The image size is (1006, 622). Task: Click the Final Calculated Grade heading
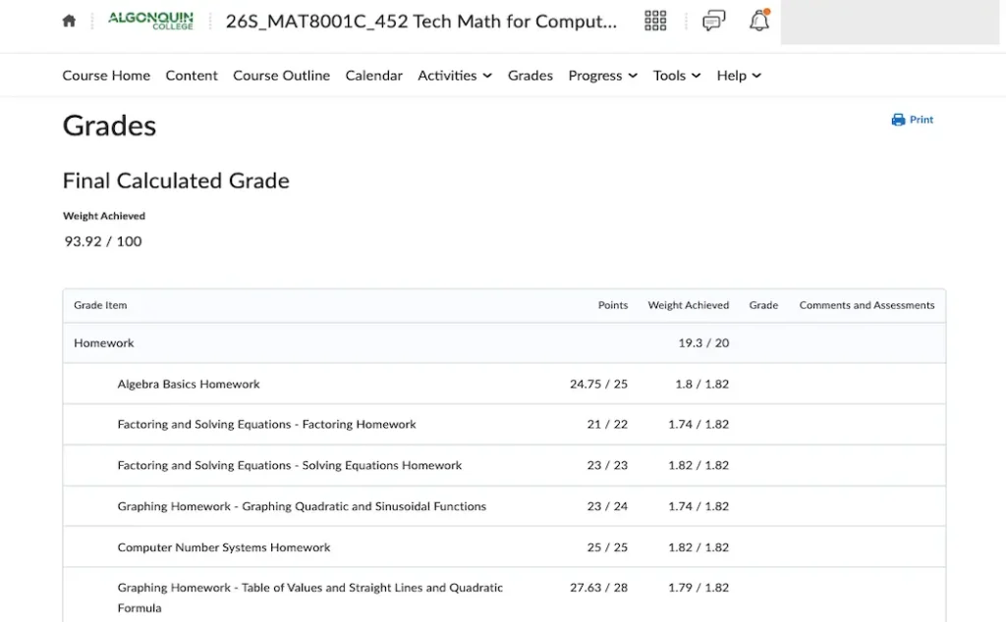tap(176, 181)
